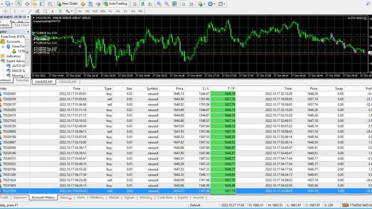Select MACD expert advisor in Navigator
Image resolution: width=372 pixels, height=209 pixels.
19,71
